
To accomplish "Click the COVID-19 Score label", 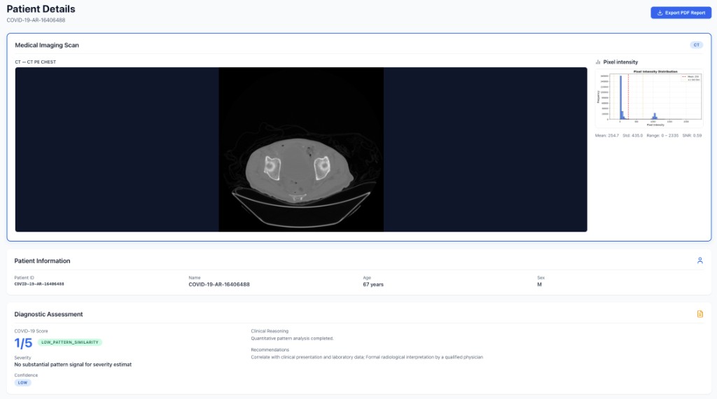I will [x=31, y=331].
